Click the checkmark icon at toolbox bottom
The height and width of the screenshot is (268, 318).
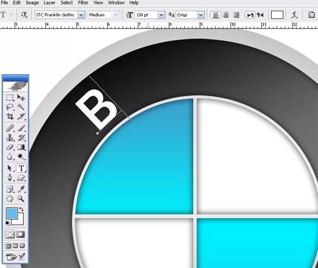(21, 256)
